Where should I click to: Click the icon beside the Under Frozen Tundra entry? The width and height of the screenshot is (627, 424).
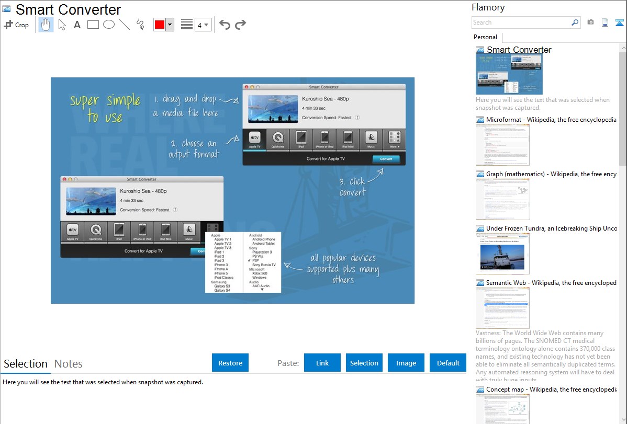coord(480,228)
